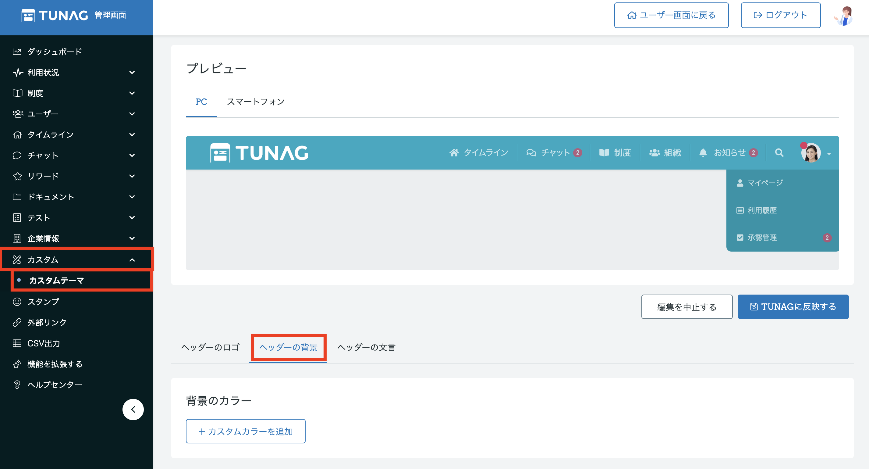869x469 pixels.
Task: Click カスタムカラーを追加 button
Action: point(246,431)
